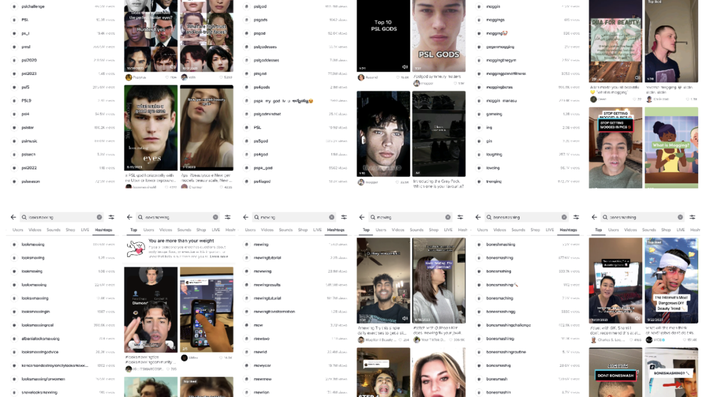The image size is (706, 397).
Task: Open the filter settings in looksmaxxing Top panel
Action: click(x=228, y=217)
